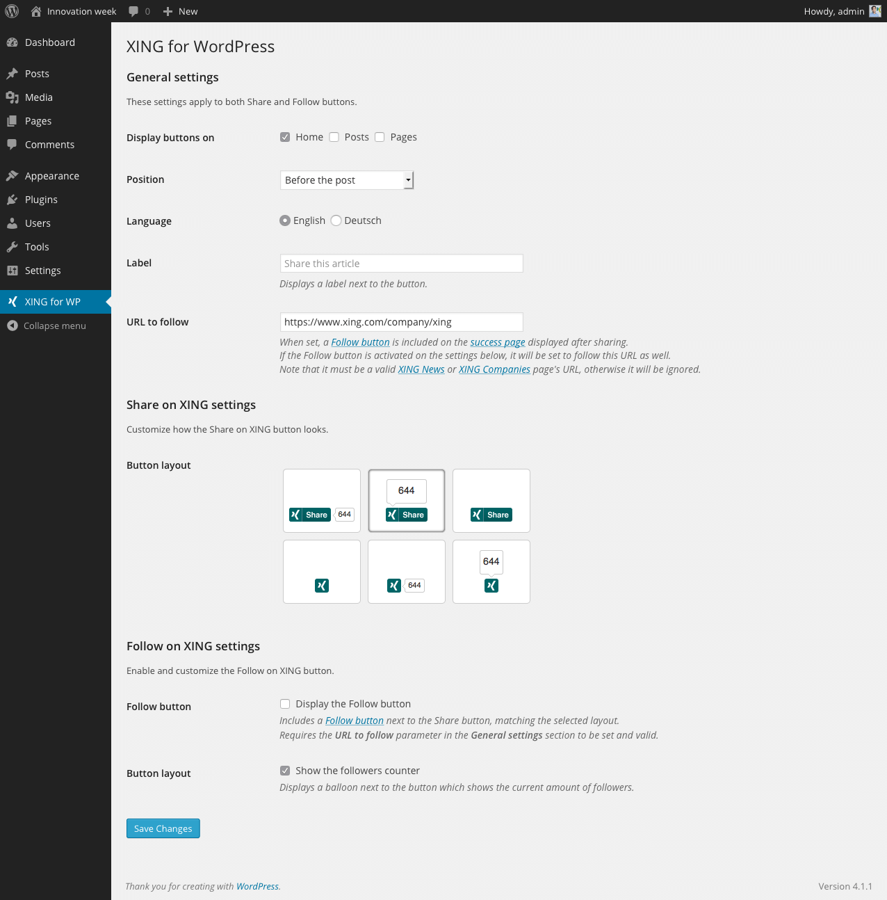Viewport: 887px width, 900px height.
Task: Click New in admin bar
Action: (x=188, y=11)
